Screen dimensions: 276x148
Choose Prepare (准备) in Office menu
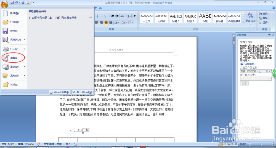click(14, 58)
